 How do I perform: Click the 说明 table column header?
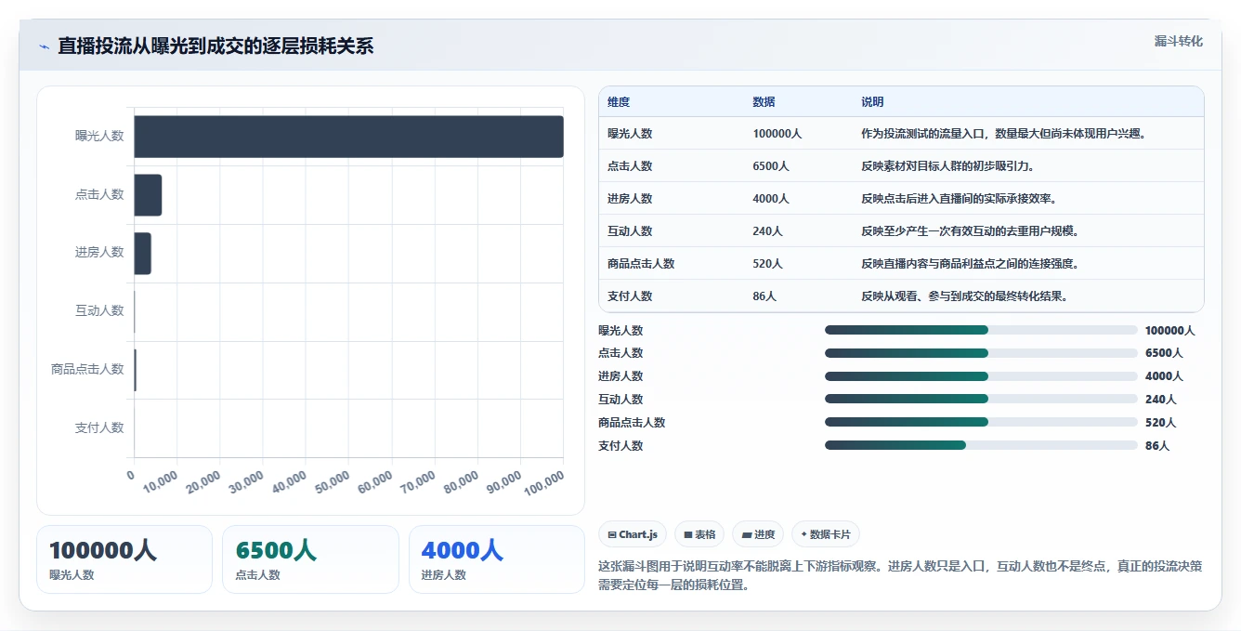point(872,102)
